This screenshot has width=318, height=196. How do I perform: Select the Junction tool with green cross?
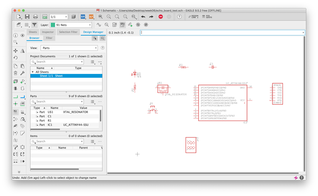click(15, 104)
